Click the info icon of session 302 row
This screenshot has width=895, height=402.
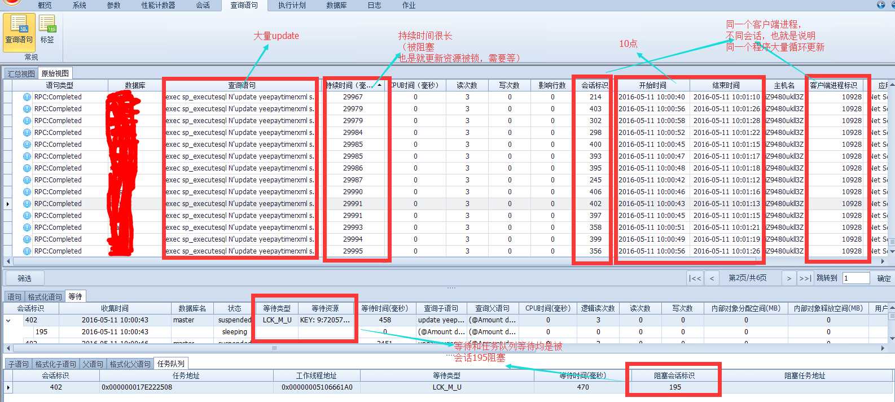coord(27,121)
